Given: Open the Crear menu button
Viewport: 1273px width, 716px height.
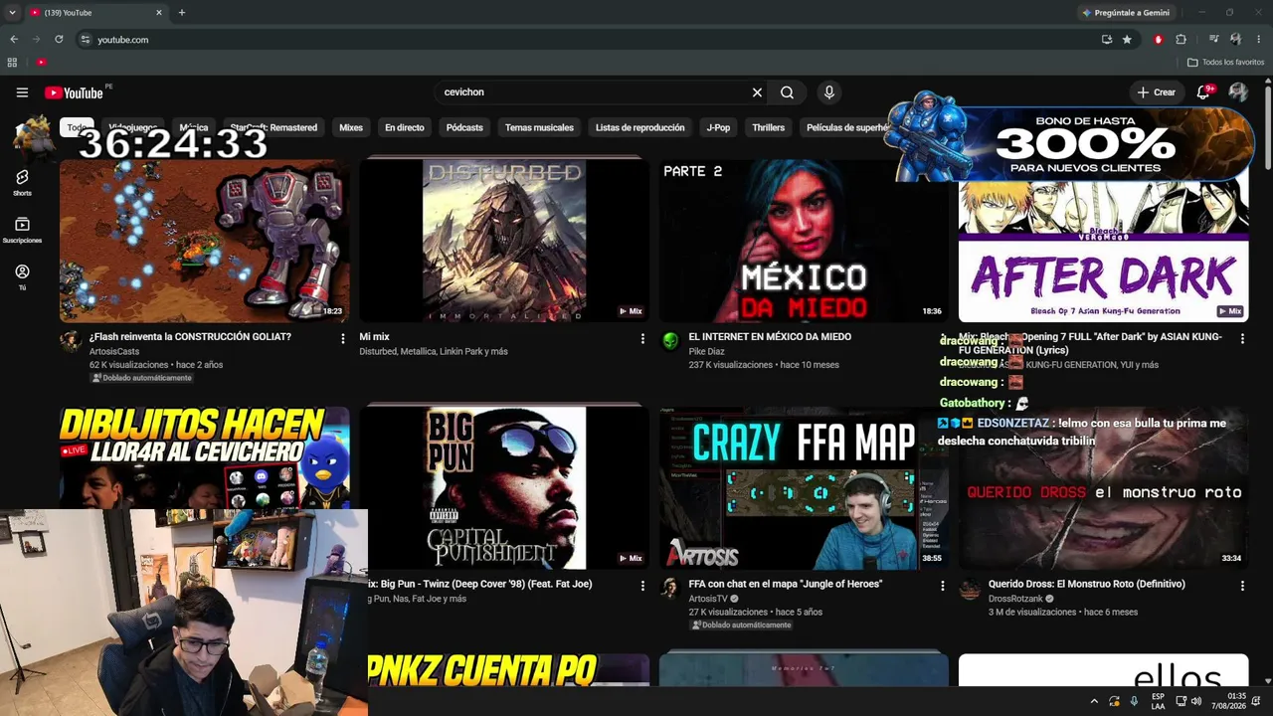Looking at the screenshot, I should 1157,92.
